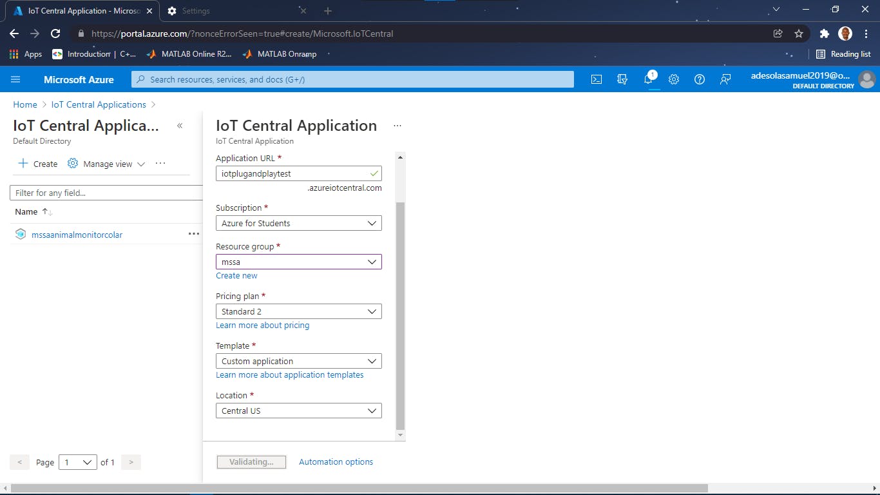The height and width of the screenshot is (495, 880).
Task: Open the Apps bookmark shortcut
Action: point(26,54)
